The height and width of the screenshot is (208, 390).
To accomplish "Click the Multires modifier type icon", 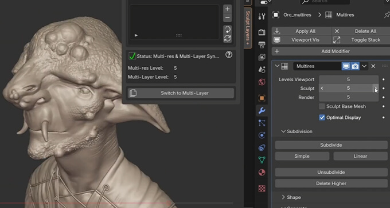I will click(284, 66).
